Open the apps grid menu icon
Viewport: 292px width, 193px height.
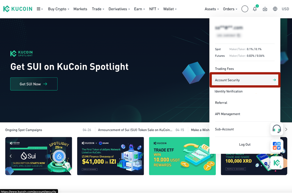tap(39, 9)
